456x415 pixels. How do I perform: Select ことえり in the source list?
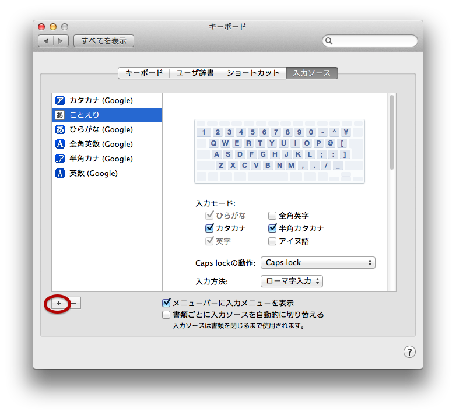pos(107,115)
